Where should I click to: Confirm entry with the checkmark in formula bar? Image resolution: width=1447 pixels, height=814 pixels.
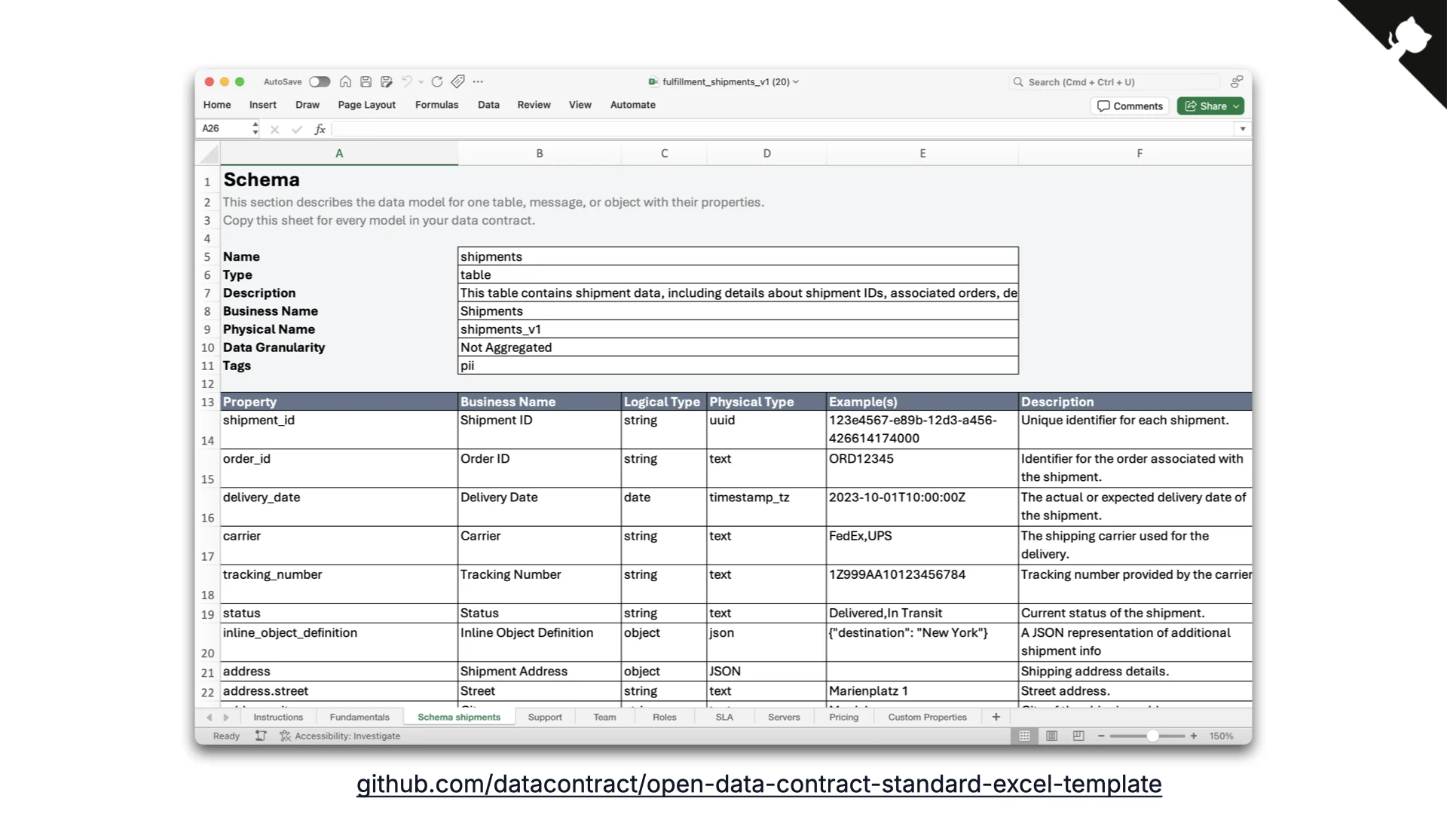tap(297, 129)
